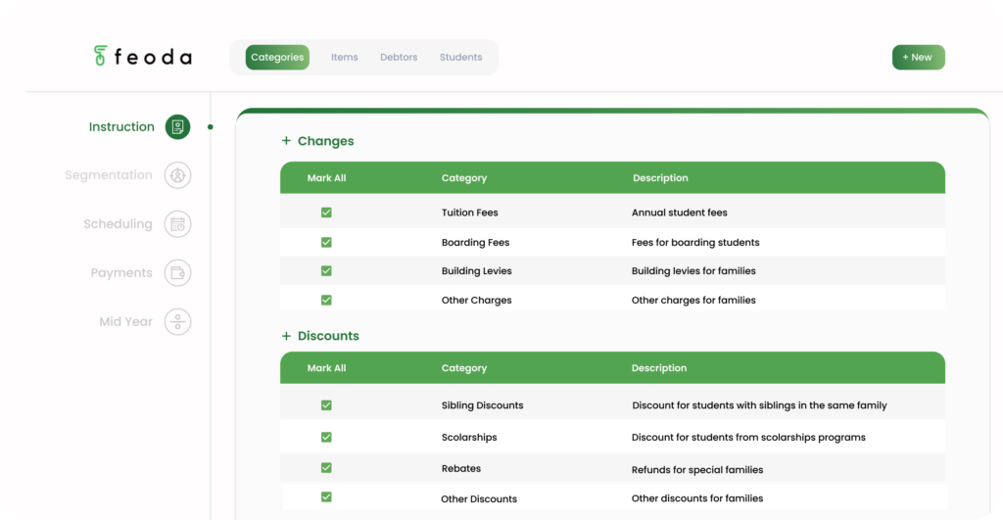Click 'Discount for students from scolarships programs' text
Viewport: 1003px width, 520px height.
click(748, 438)
